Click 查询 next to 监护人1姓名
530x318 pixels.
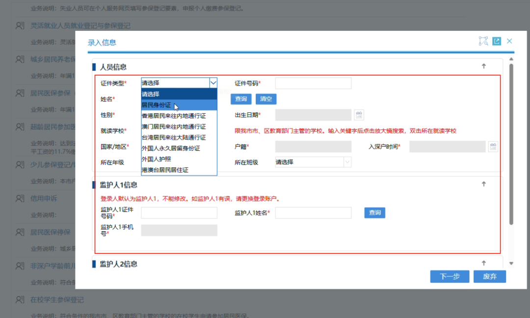pos(374,212)
